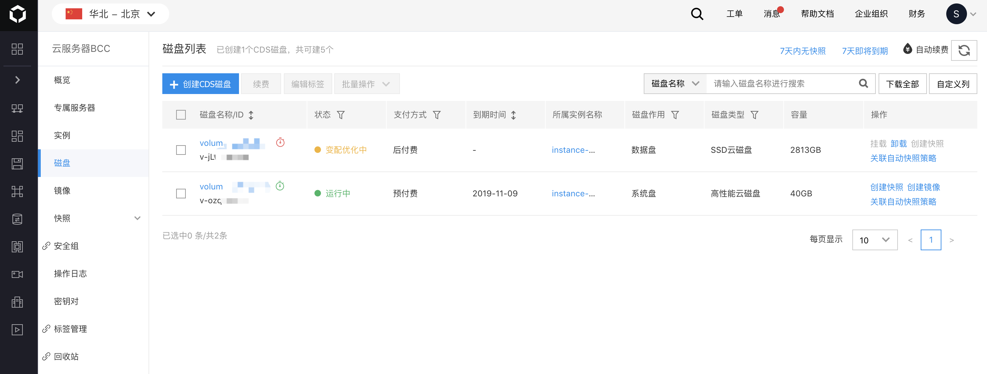Click the red timer icon on first disk

click(280, 142)
